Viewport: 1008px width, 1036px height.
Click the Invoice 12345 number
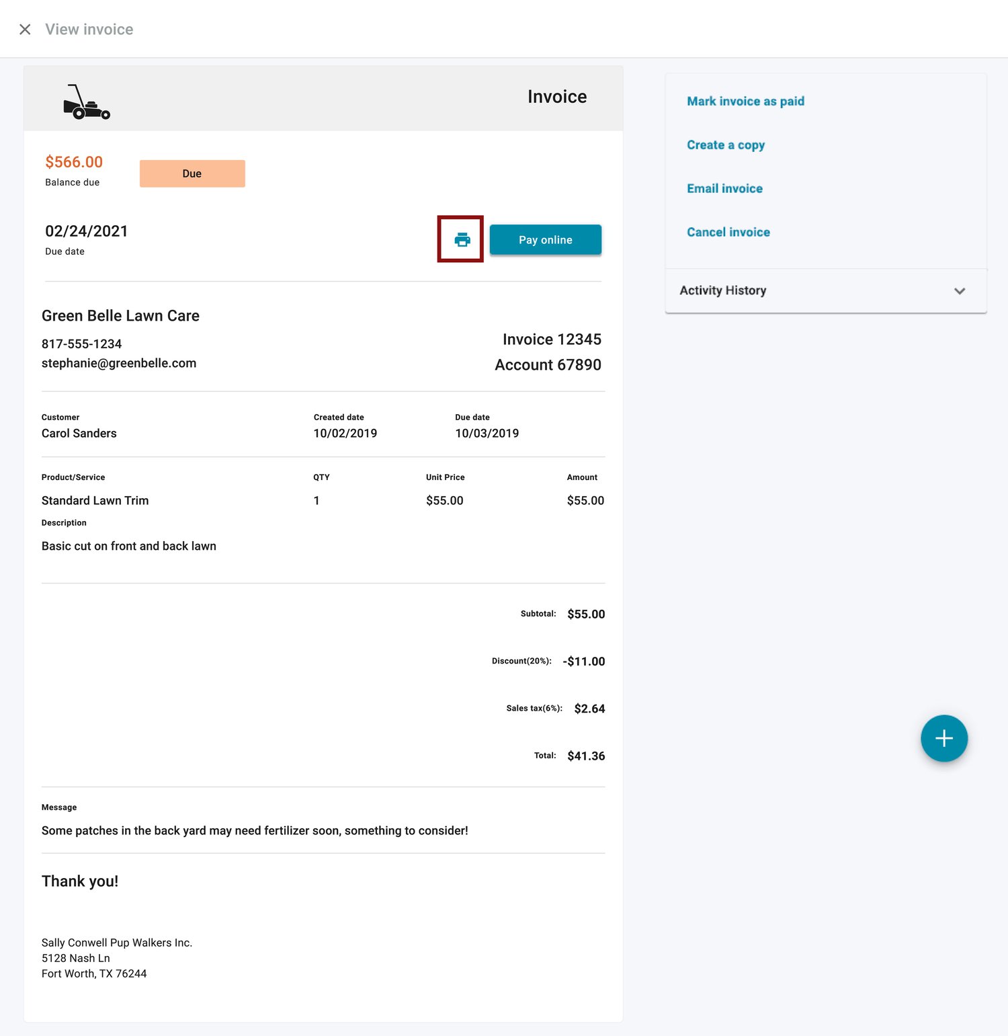pyautogui.click(x=552, y=340)
